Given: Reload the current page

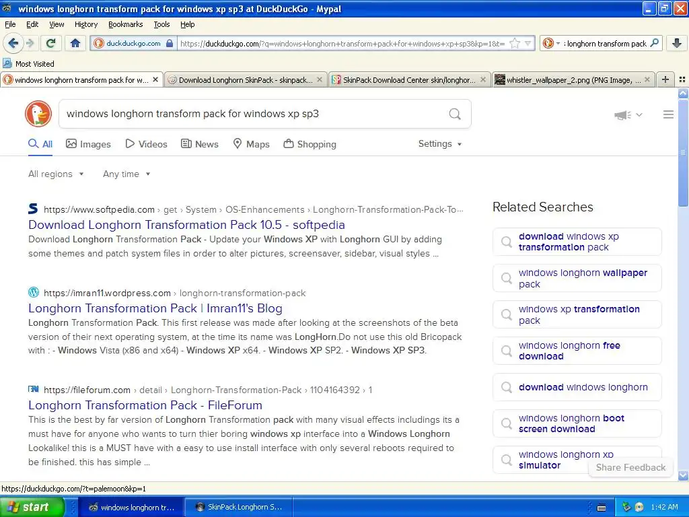Looking at the screenshot, I should pos(51,43).
